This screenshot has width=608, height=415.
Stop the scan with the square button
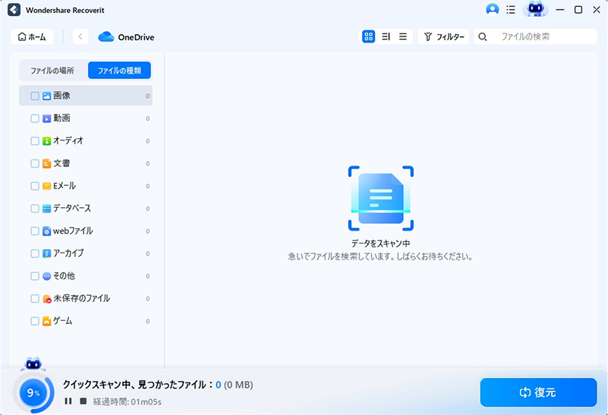pyautogui.click(x=83, y=401)
